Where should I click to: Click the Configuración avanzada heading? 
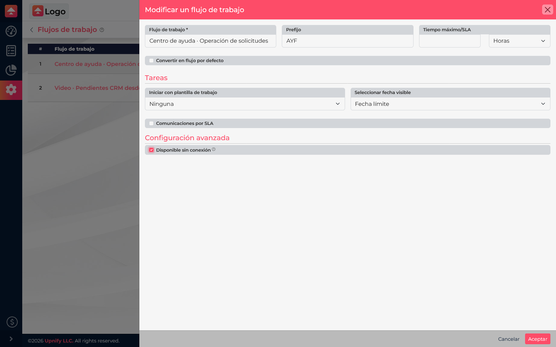pos(187,138)
